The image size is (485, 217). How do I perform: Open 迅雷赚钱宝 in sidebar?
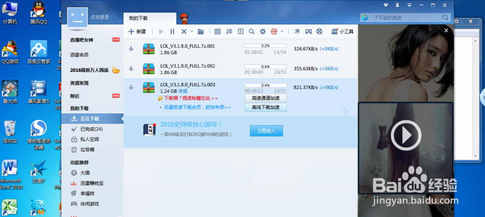click(92, 183)
